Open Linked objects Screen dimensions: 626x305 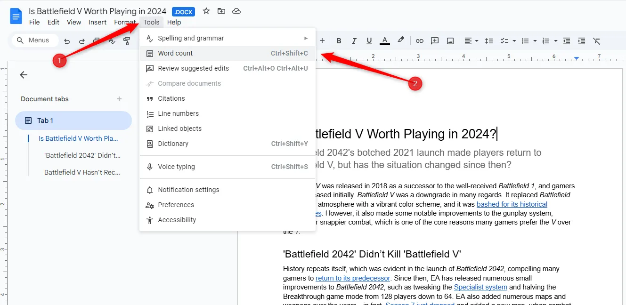point(228,128)
